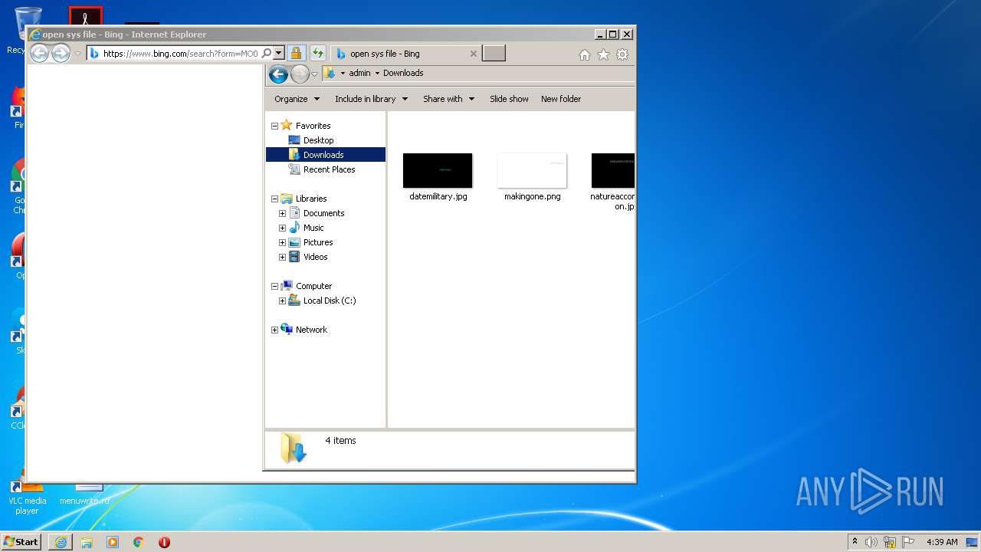Open the 'Include in library' menu
This screenshot has width=981, height=552.
(371, 99)
